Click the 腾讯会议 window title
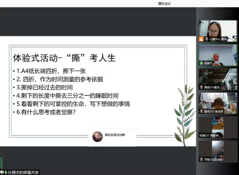239x175 pixels. [x=164, y=3]
